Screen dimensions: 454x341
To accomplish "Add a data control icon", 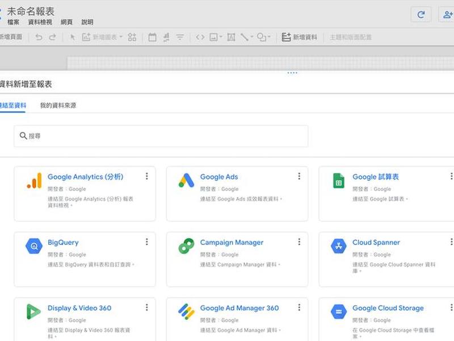I will [166, 37].
